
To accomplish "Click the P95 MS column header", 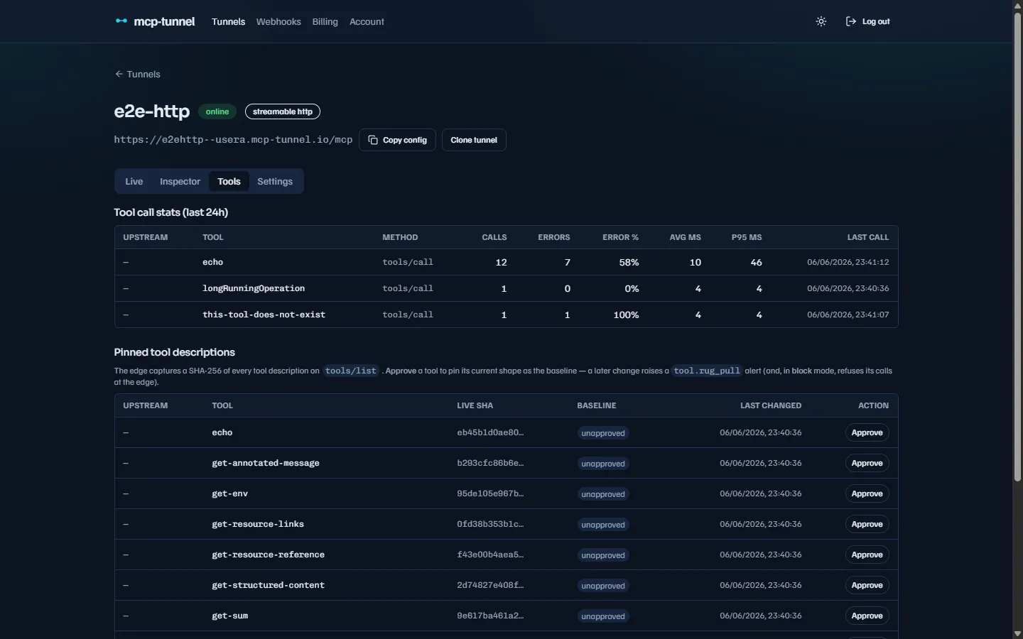I will point(747,237).
